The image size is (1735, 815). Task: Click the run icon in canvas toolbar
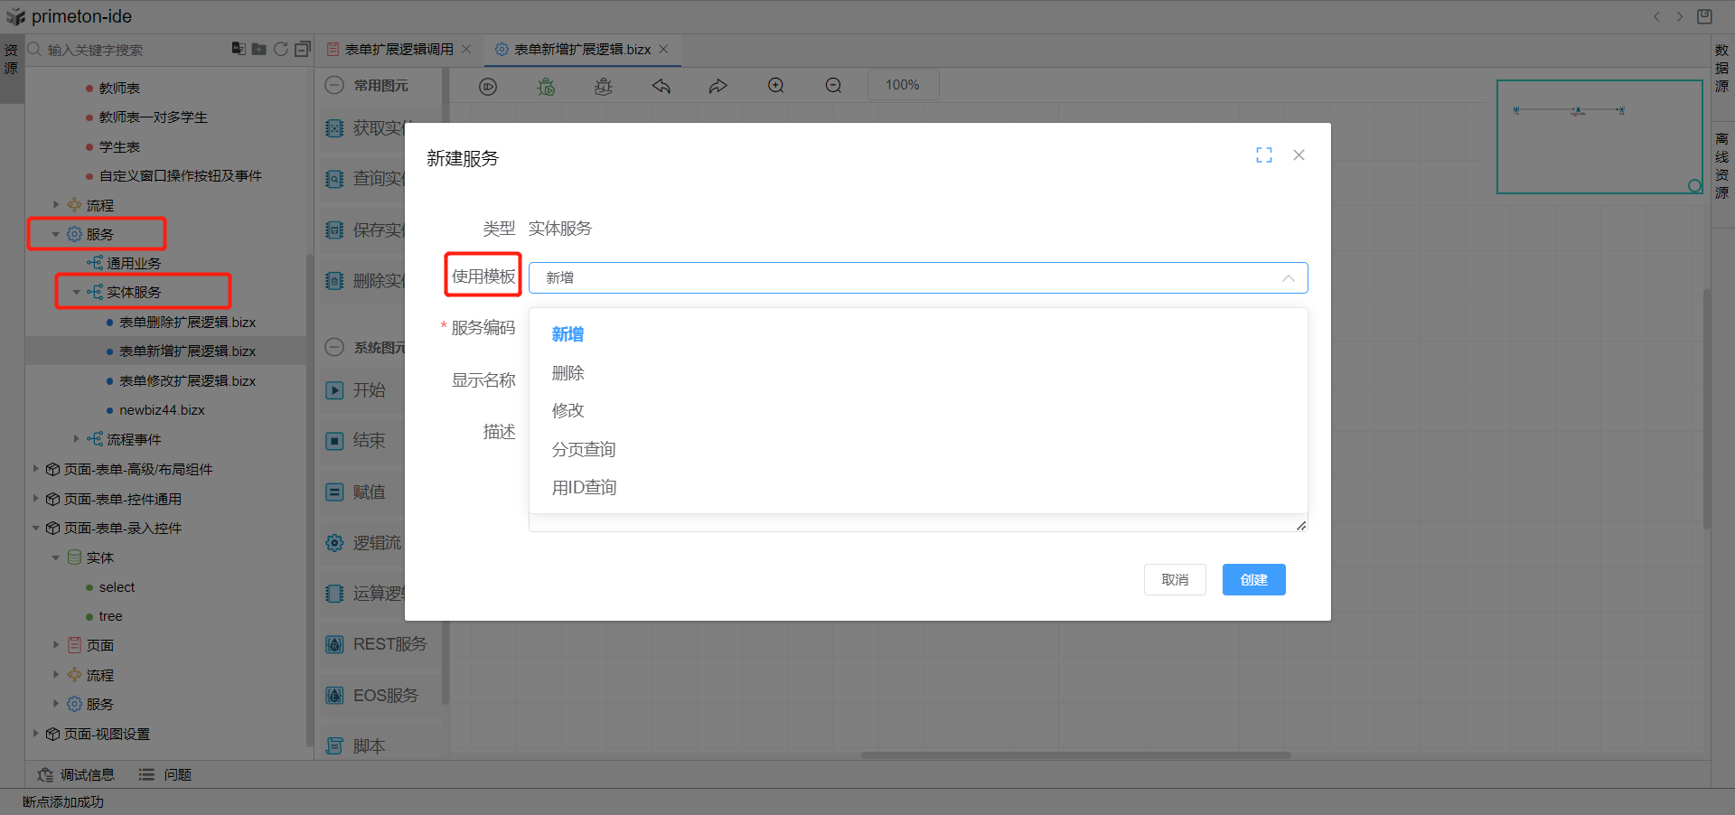pyautogui.click(x=488, y=86)
